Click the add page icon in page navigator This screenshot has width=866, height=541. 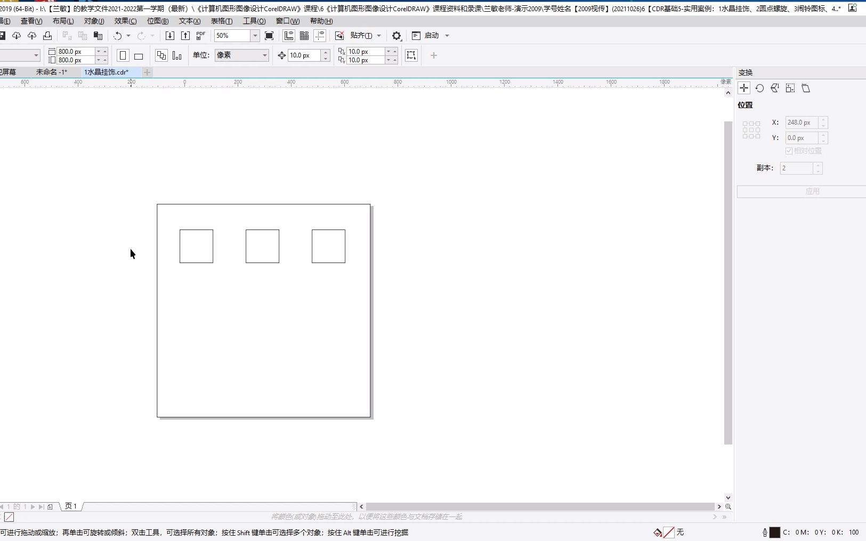pyautogui.click(x=50, y=507)
